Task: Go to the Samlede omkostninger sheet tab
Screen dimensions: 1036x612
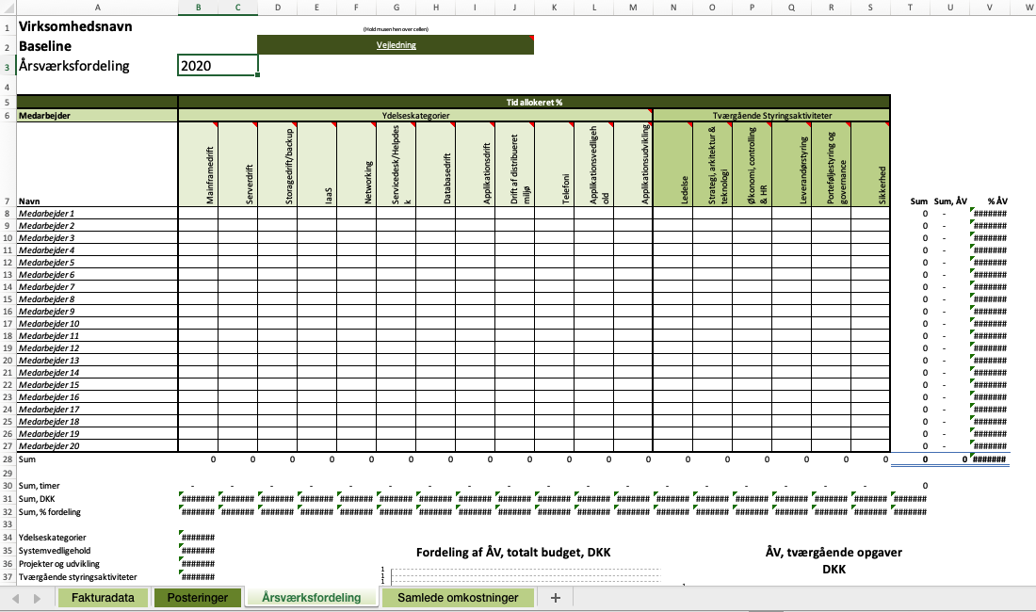Action: point(457,598)
